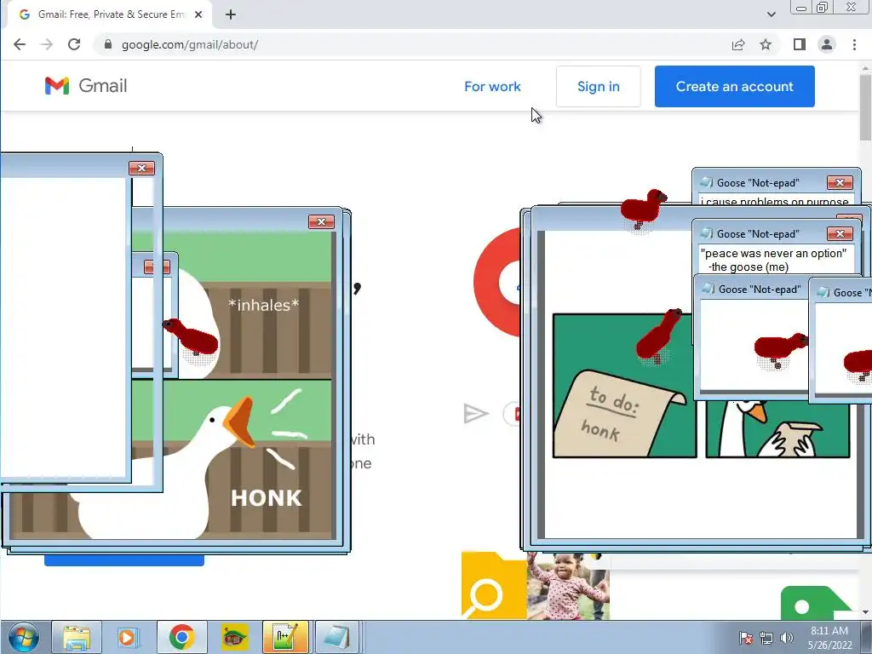Click the network tray icon
This screenshot has height=654, width=872.
pyautogui.click(x=766, y=638)
